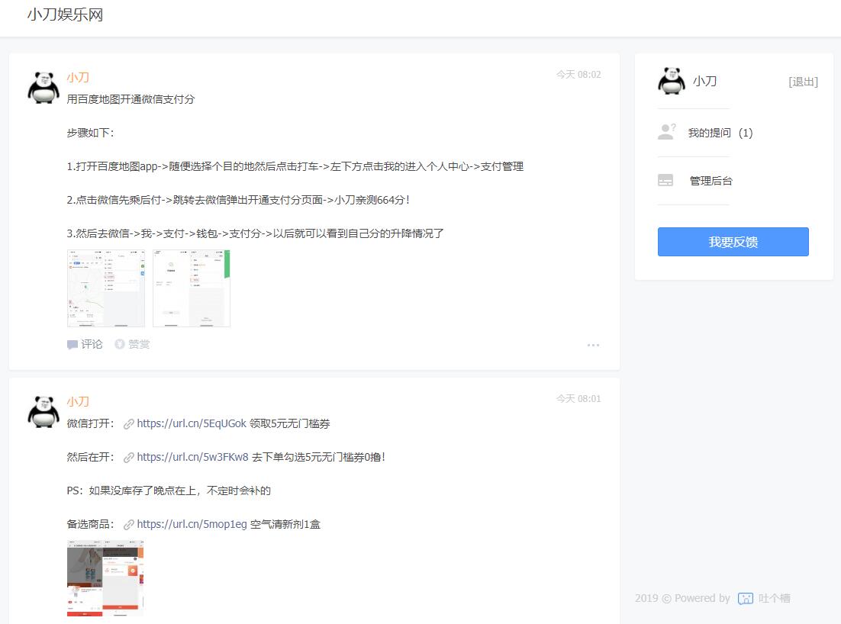Click the [退出] logout link
Image resolution: width=841 pixels, height=624 pixels.
pos(803,82)
